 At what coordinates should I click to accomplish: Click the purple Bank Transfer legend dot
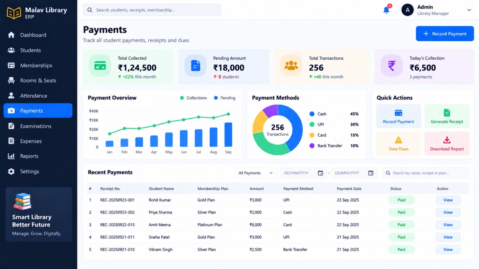coord(312,146)
